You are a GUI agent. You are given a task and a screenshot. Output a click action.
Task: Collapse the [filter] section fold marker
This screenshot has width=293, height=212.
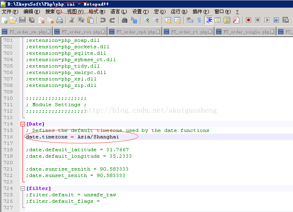(23, 188)
